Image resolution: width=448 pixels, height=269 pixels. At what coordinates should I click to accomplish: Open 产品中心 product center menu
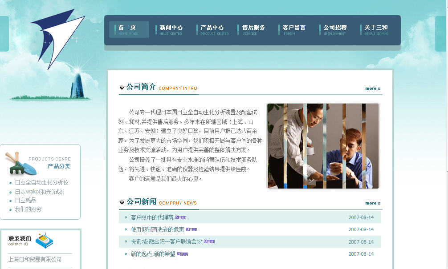point(212,30)
